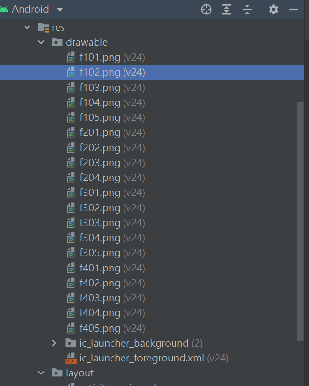Click the Select Opened File target icon
The height and width of the screenshot is (386, 309).
coord(206,10)
